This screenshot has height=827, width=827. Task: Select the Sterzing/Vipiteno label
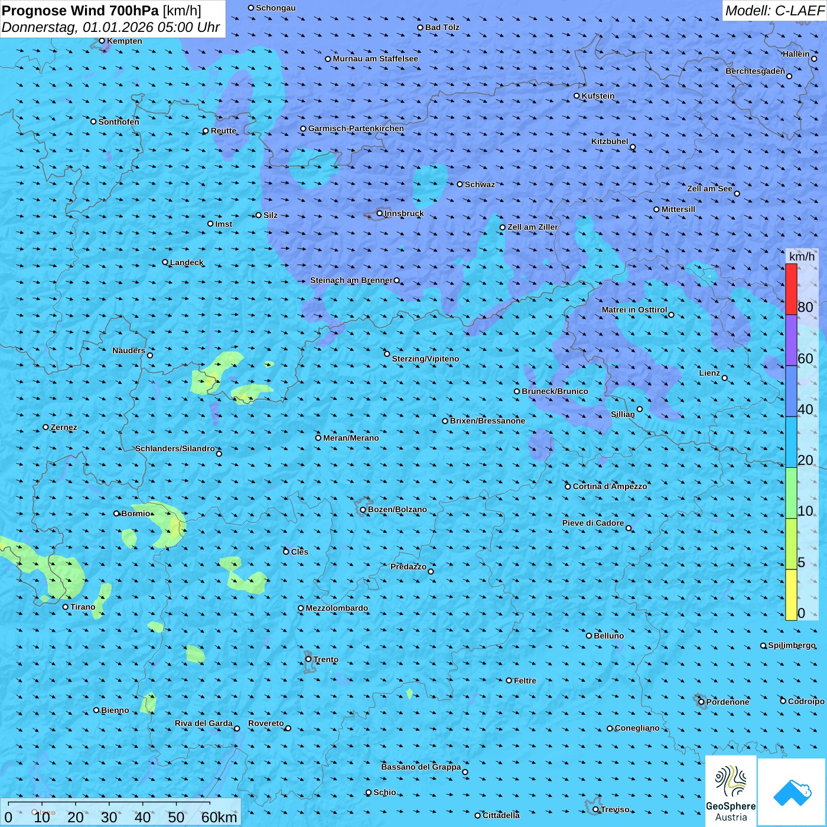point(425,359)
